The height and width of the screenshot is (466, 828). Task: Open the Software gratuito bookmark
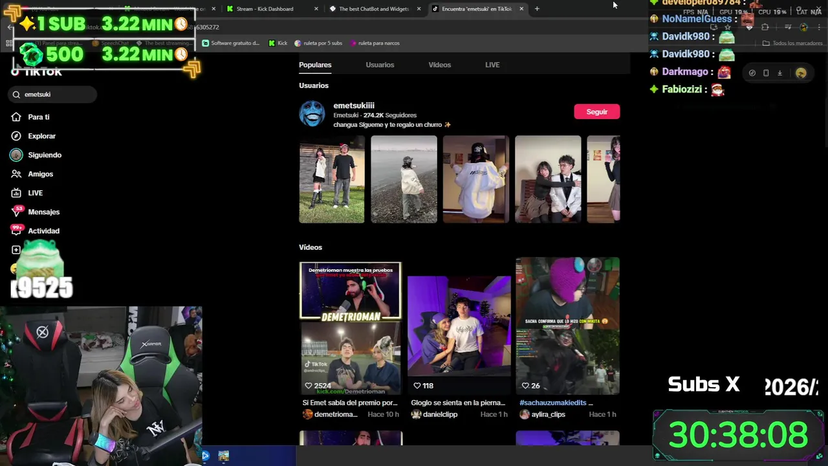click(x=231, y=43)
